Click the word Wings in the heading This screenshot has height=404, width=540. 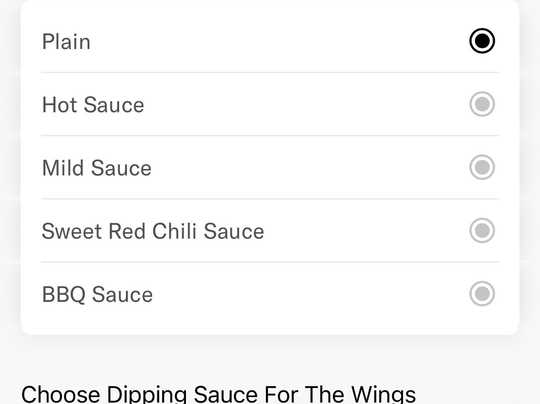tap(383, 394)
